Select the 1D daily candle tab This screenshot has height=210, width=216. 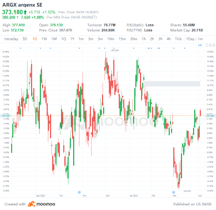click(35, 39)
